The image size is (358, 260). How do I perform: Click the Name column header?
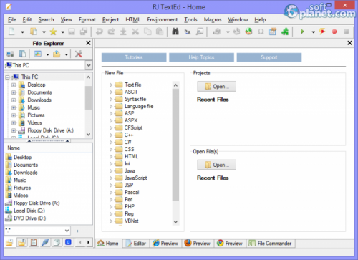click(x=49, y=148)
